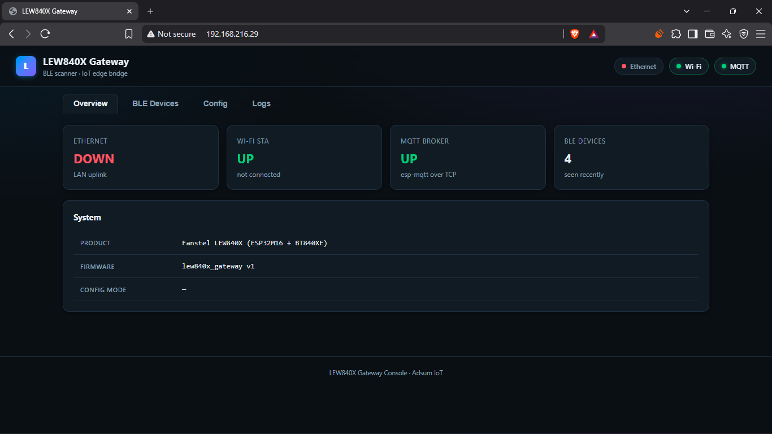Open the Extensions puzzle icon
Viewport: 772px width, 434px height.
676,34
